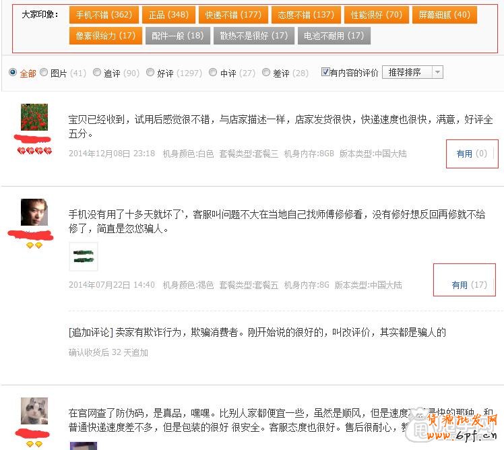Click the 手机不错 (362) impression tag

(104, 15)
